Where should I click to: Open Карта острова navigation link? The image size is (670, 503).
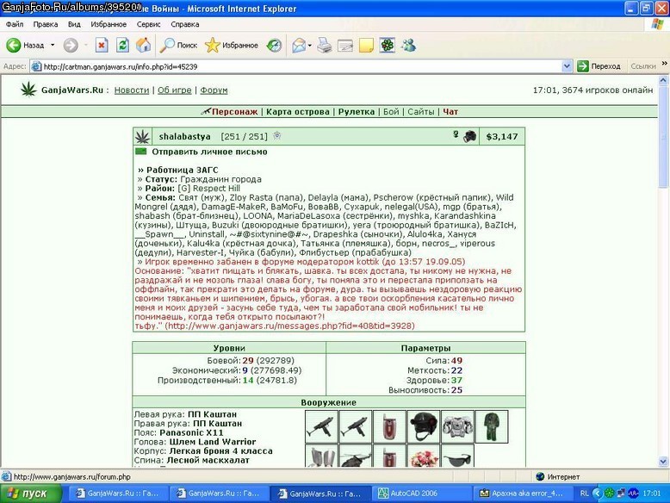click(298, 112)
